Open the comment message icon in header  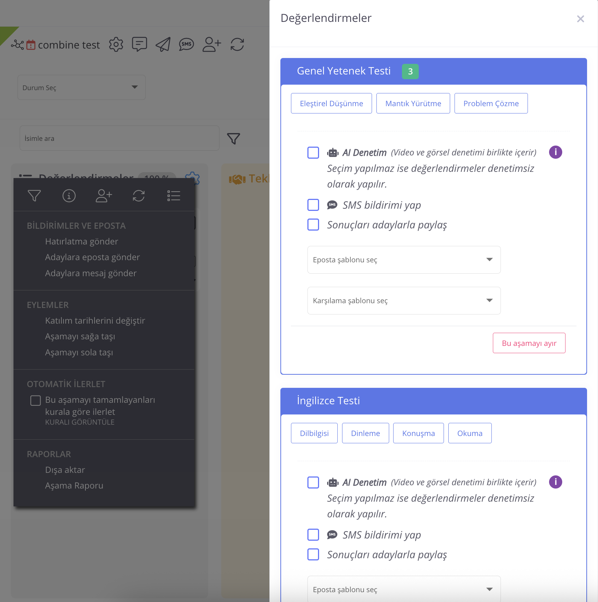[x=139, y=45]
